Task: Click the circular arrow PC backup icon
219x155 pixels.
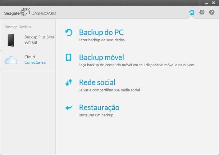Action: point(69,32)
